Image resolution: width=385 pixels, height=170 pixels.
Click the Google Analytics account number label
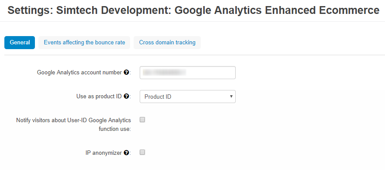(x=79, y=73)
